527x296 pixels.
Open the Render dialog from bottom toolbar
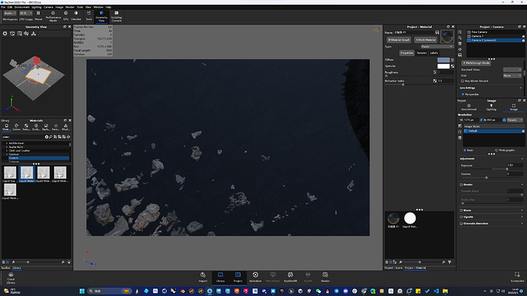325,277
